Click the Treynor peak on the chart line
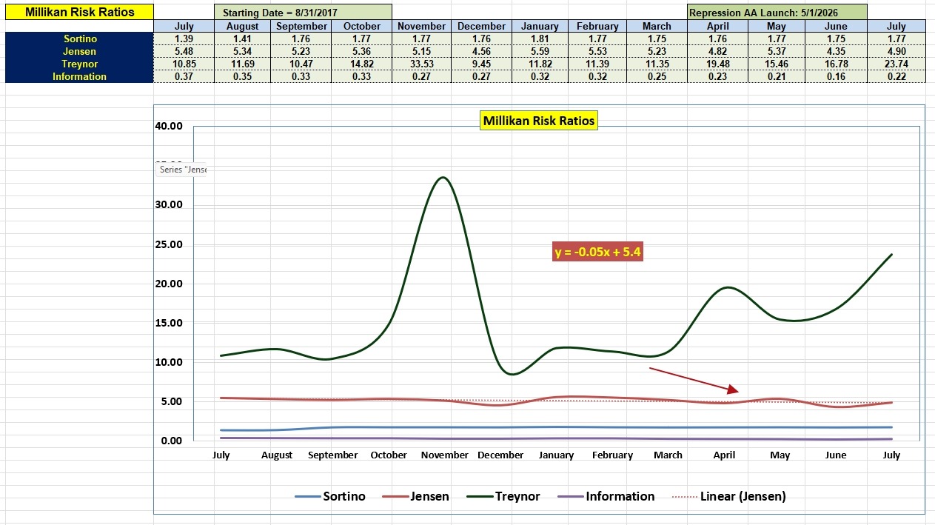 tap(443, 178)
